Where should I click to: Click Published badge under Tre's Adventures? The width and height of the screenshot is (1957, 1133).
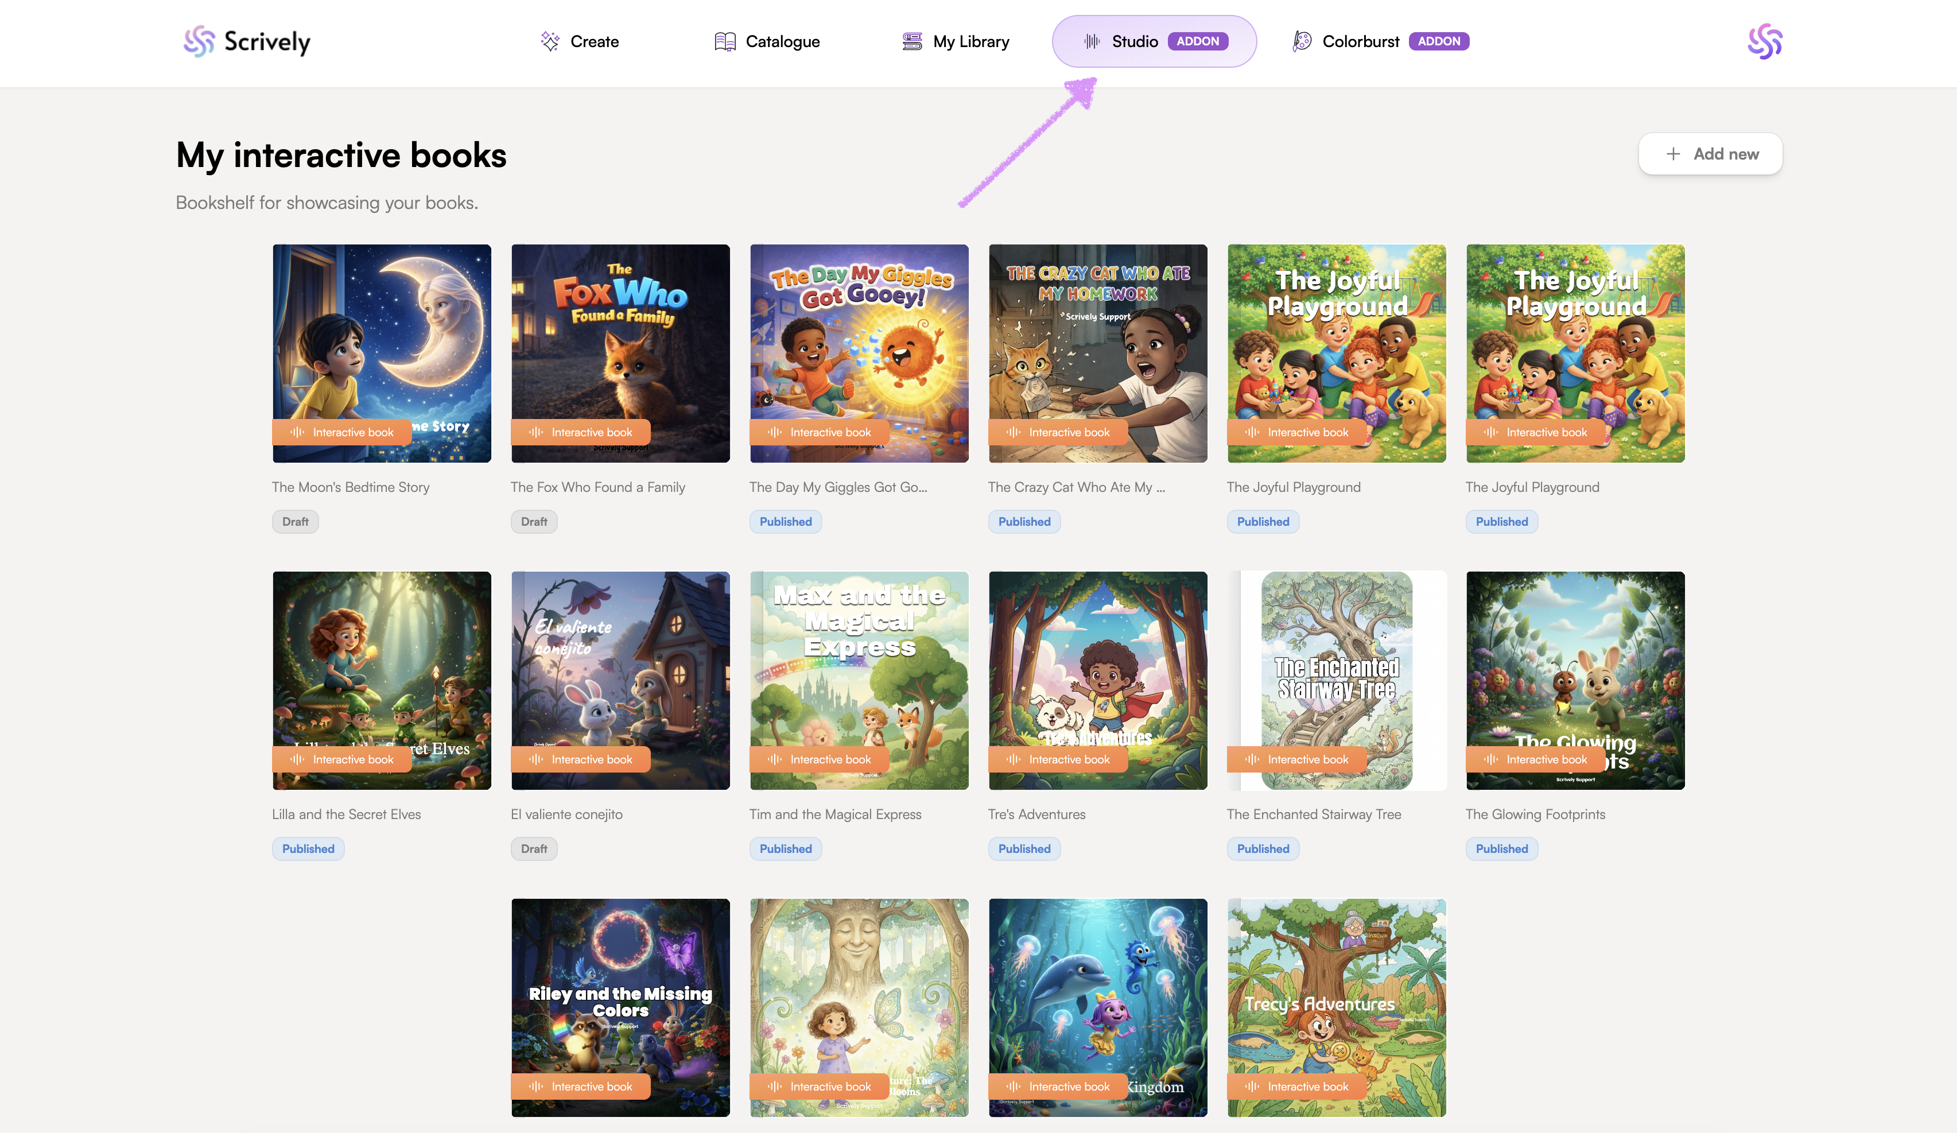point(1023,849)
